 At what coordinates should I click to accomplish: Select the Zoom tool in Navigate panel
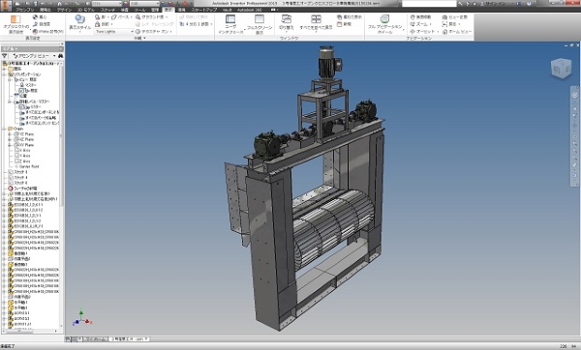tap(418, 24)
